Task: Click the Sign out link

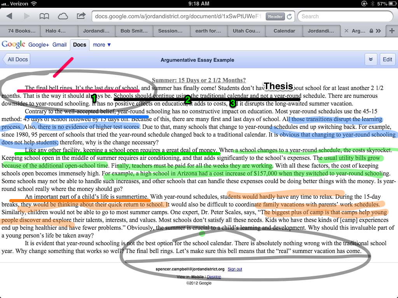Action: (x=235, y=269)
